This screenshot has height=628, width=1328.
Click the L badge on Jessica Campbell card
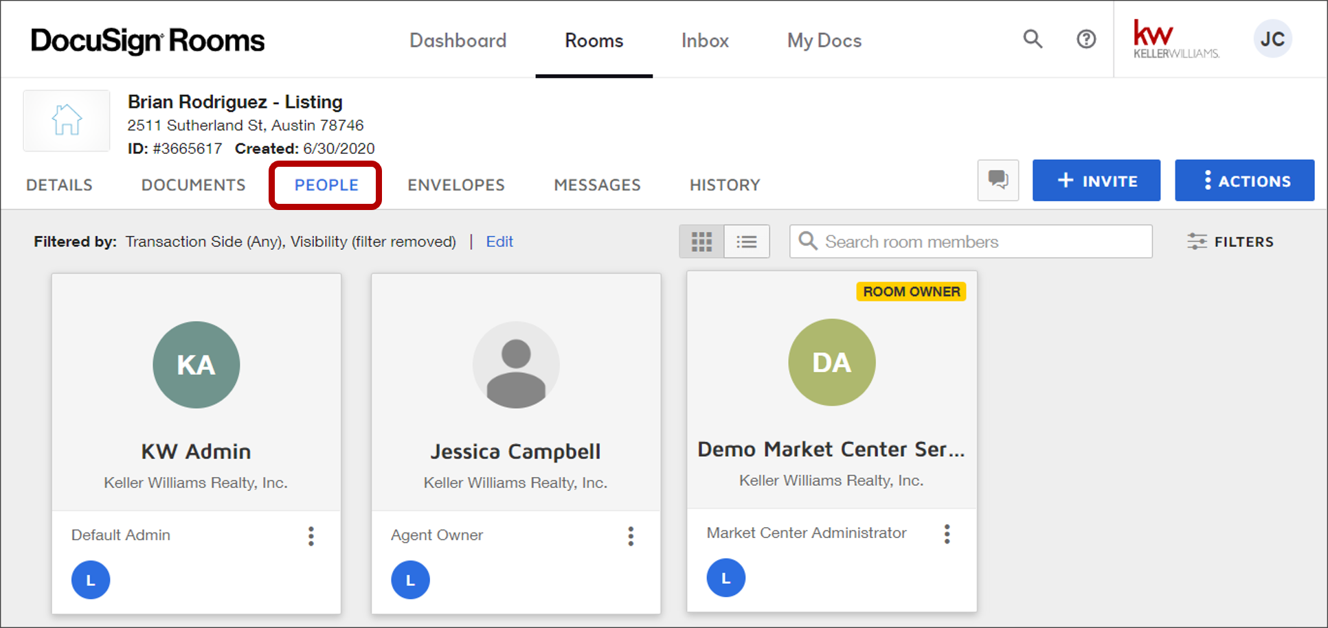(x=411, y=580)
